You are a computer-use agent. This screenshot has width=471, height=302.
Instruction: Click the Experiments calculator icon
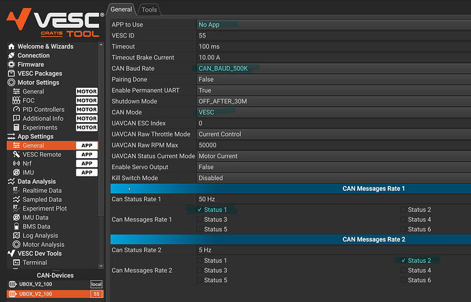16,127
